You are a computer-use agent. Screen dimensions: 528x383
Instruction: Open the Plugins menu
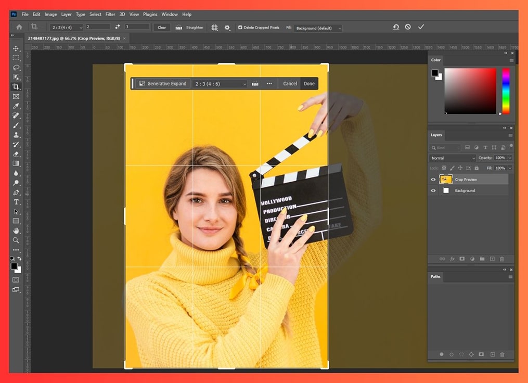tap(150, 14)
